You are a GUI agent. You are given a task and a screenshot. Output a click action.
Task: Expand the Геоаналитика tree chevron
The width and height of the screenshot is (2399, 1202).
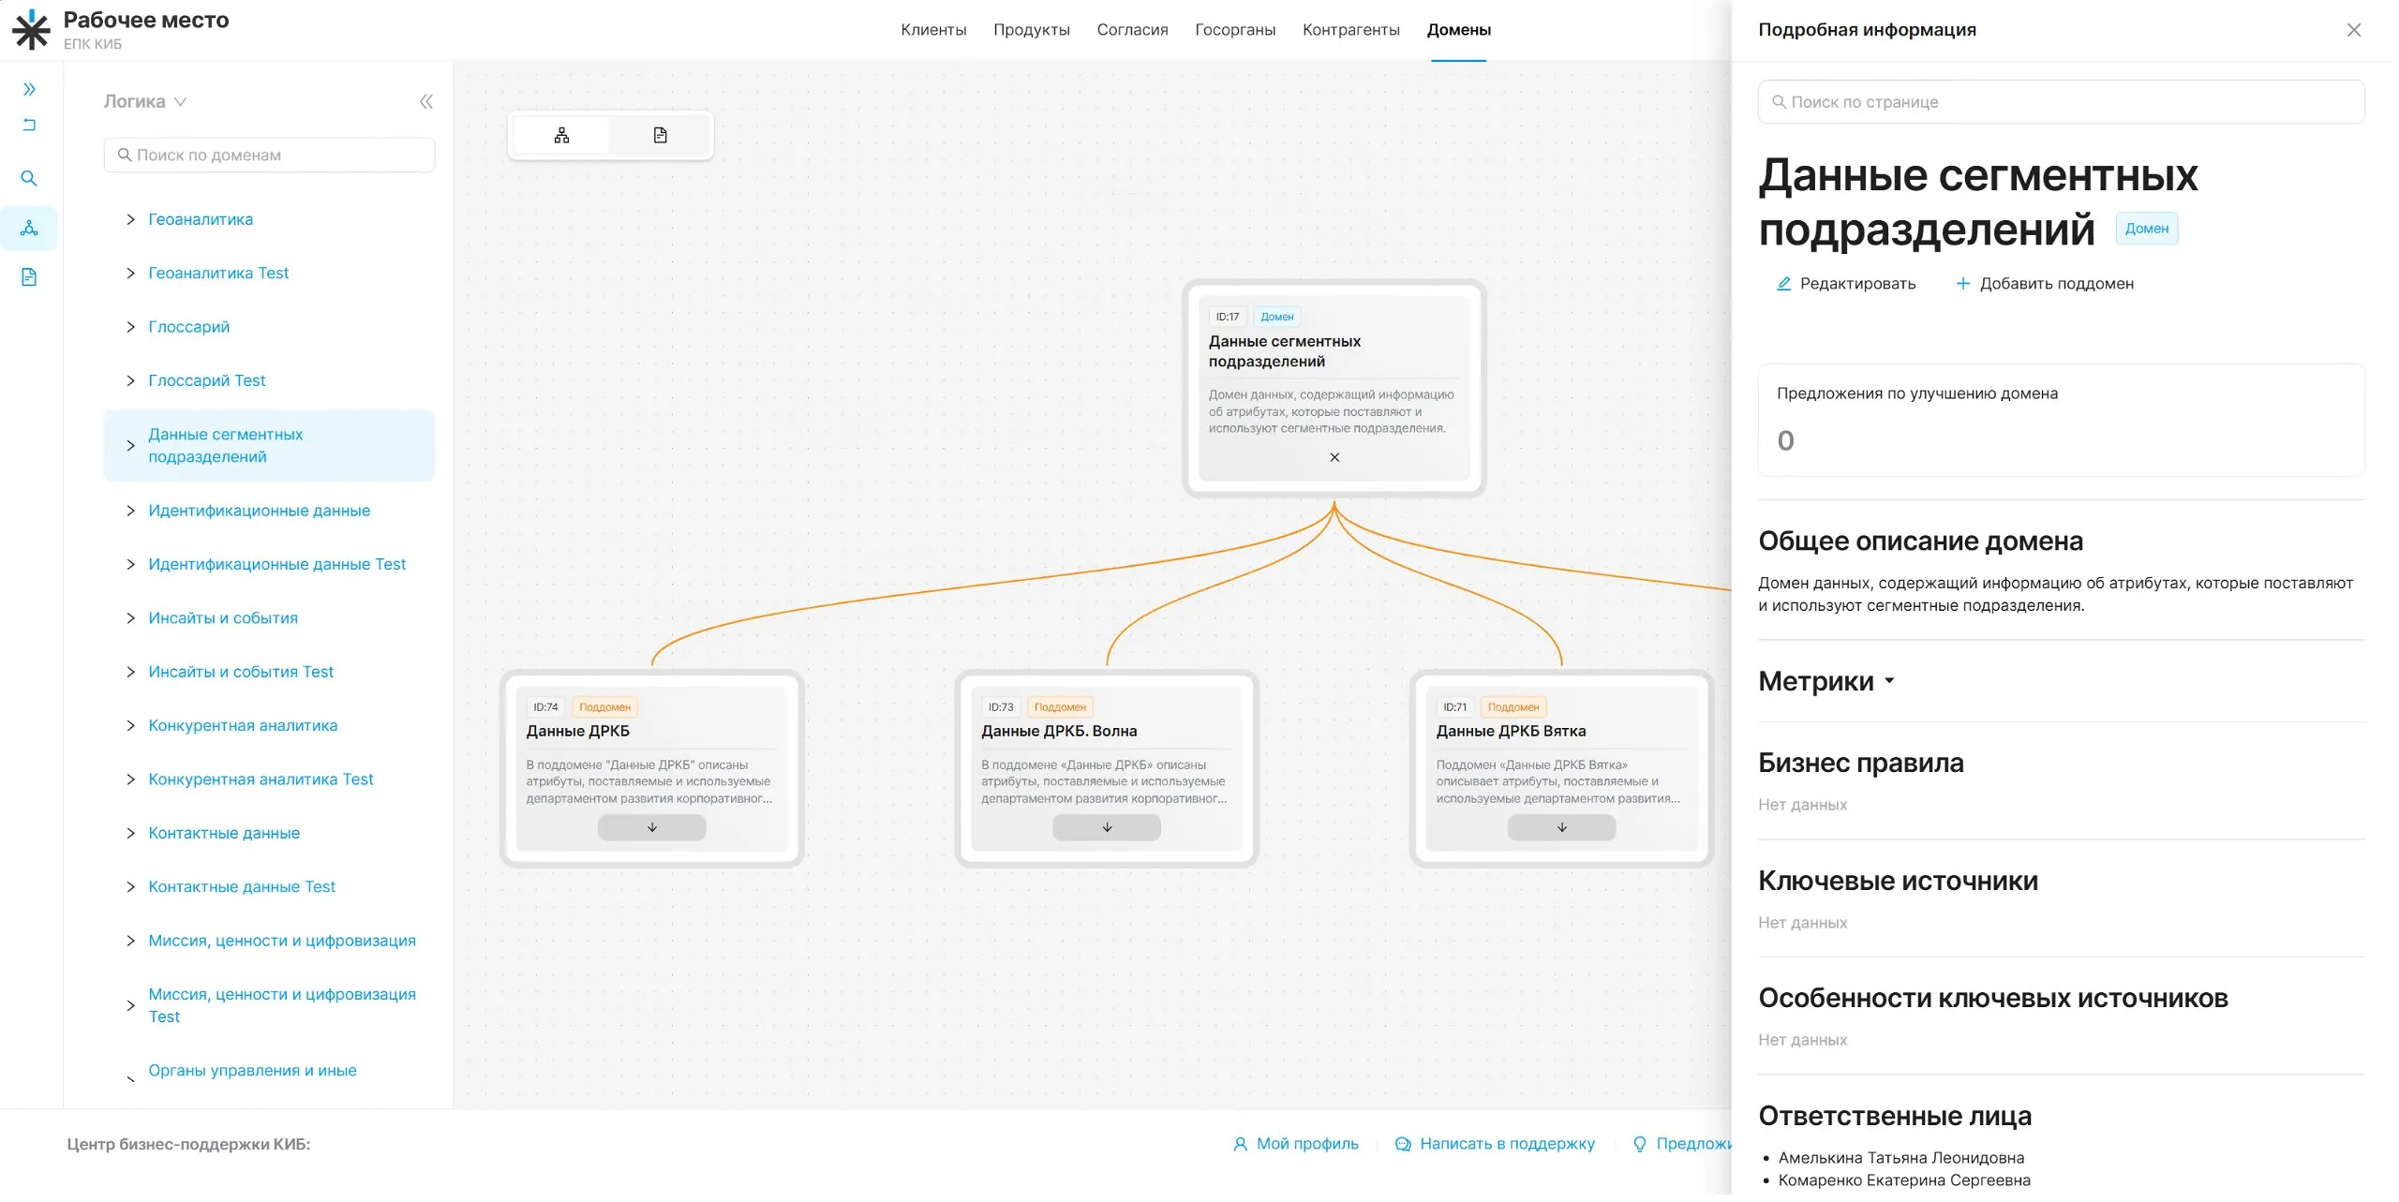click(x=130, y=219)
